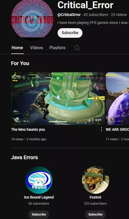
Task: Click the Ice Bound Legend channel name
Action: pyautogui.click(x=39, y=197)
